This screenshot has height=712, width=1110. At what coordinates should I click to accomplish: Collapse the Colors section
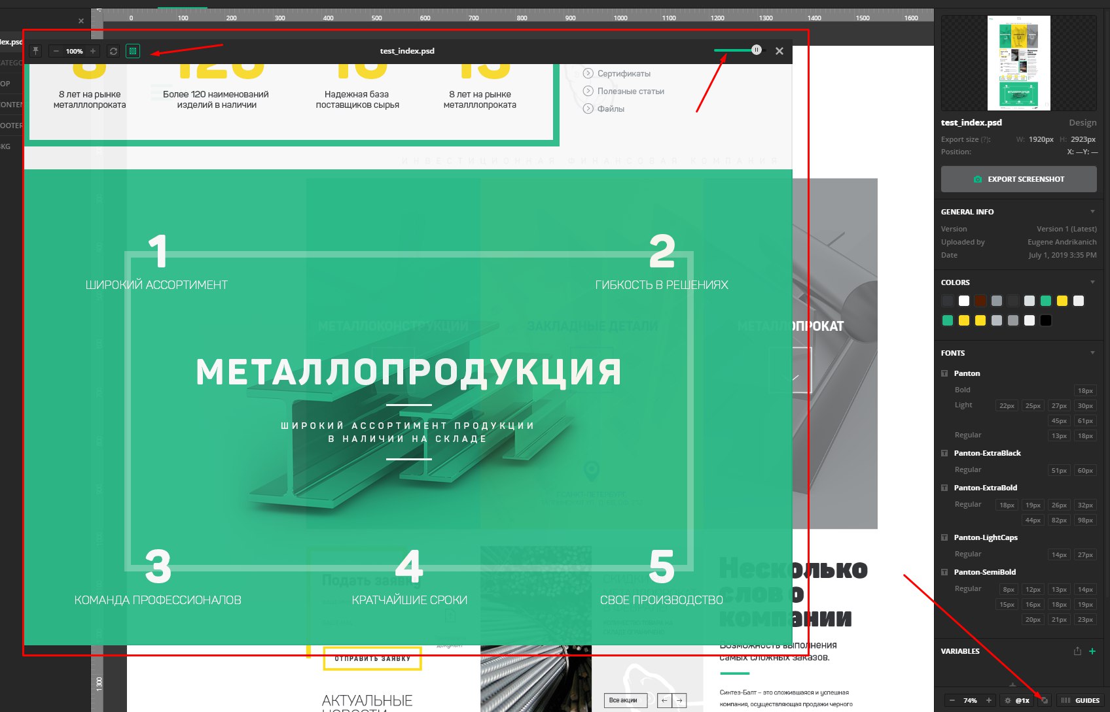[1092, 282]
